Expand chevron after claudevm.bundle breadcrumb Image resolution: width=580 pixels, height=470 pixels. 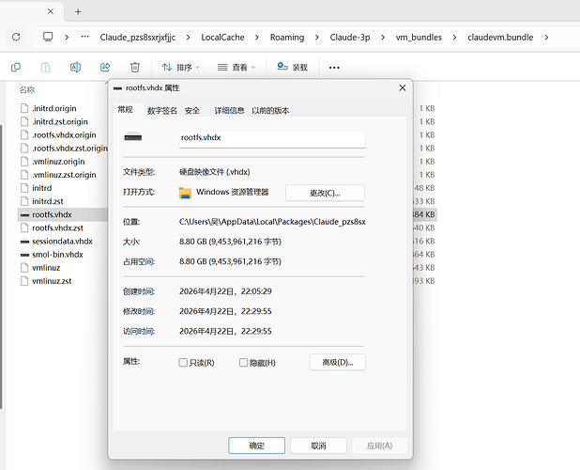[x=546, y=38]
